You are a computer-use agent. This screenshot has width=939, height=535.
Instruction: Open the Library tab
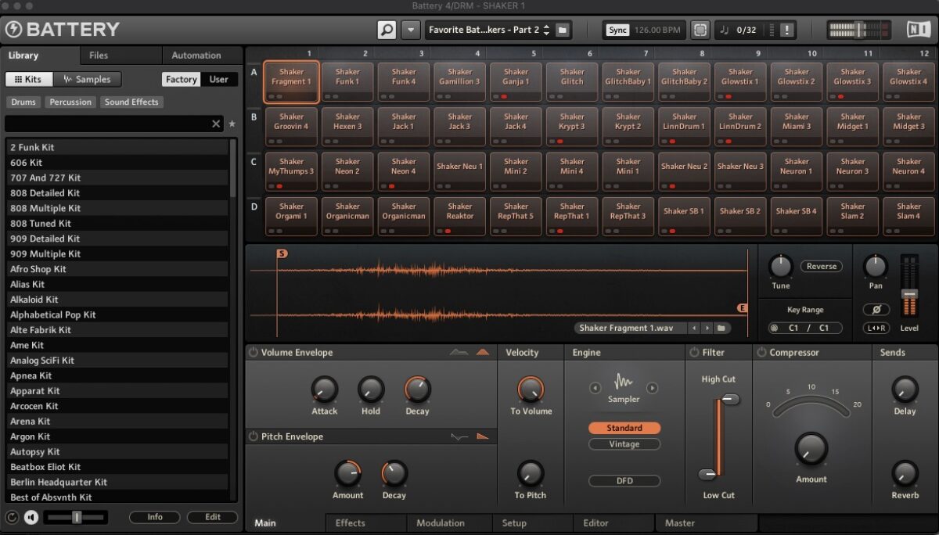pos(40,56)
